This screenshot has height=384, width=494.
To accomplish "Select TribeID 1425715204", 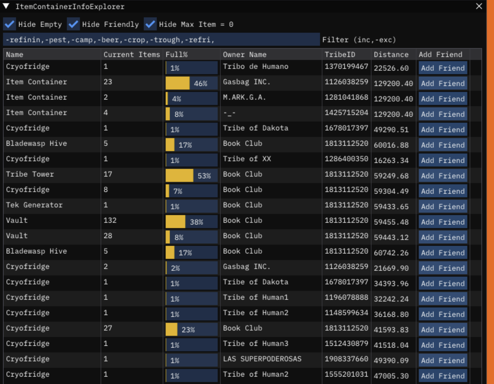I will point(346,113).
